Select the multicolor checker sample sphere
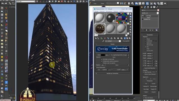The image size is (179, 101). point(122,18)
